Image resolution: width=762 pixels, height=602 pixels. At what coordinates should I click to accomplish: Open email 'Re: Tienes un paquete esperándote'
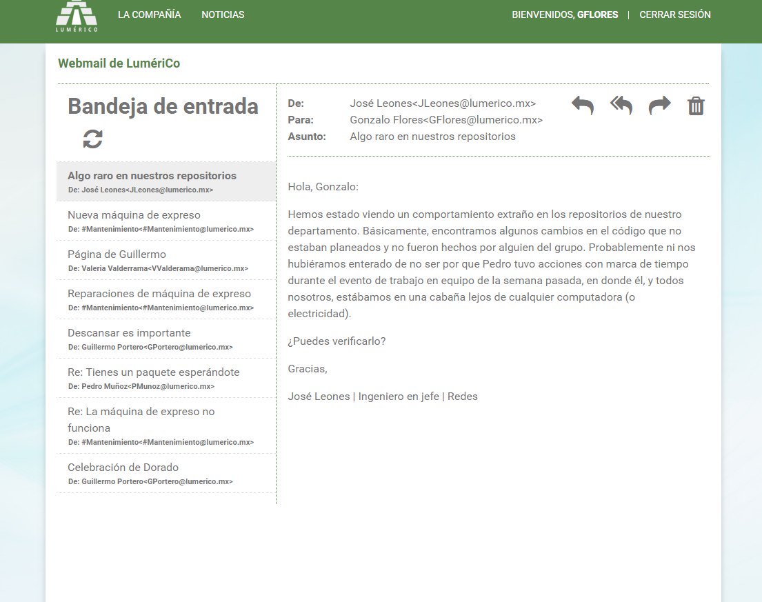[x=166, y=379]
